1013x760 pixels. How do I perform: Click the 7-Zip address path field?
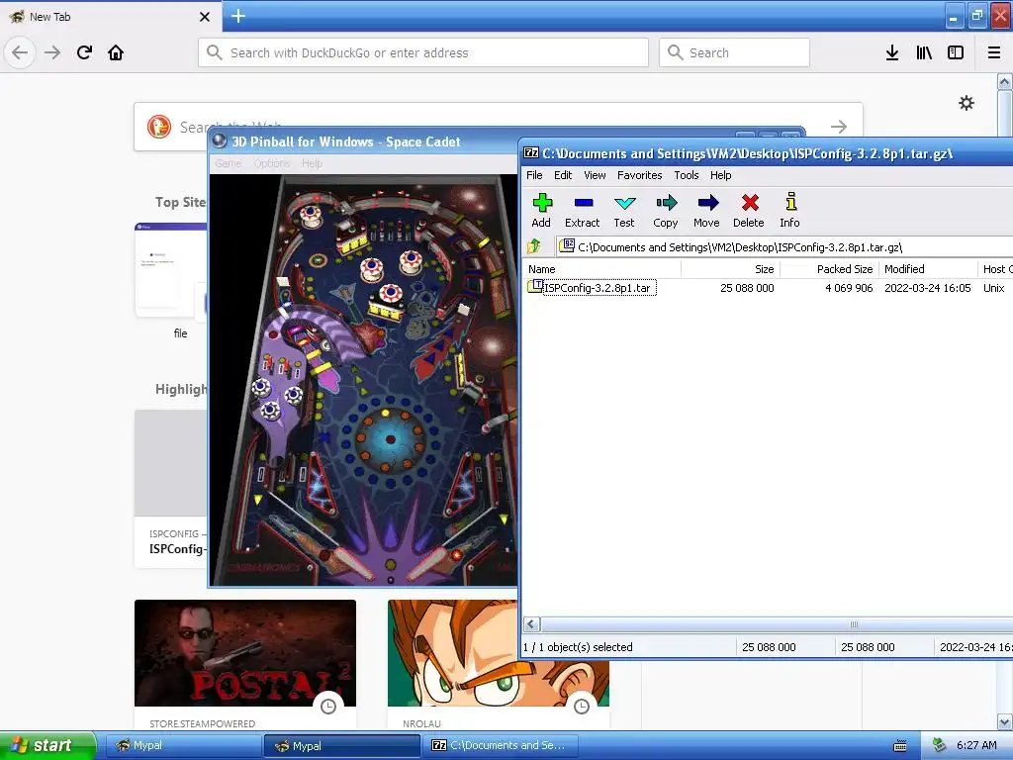(784, 246)
